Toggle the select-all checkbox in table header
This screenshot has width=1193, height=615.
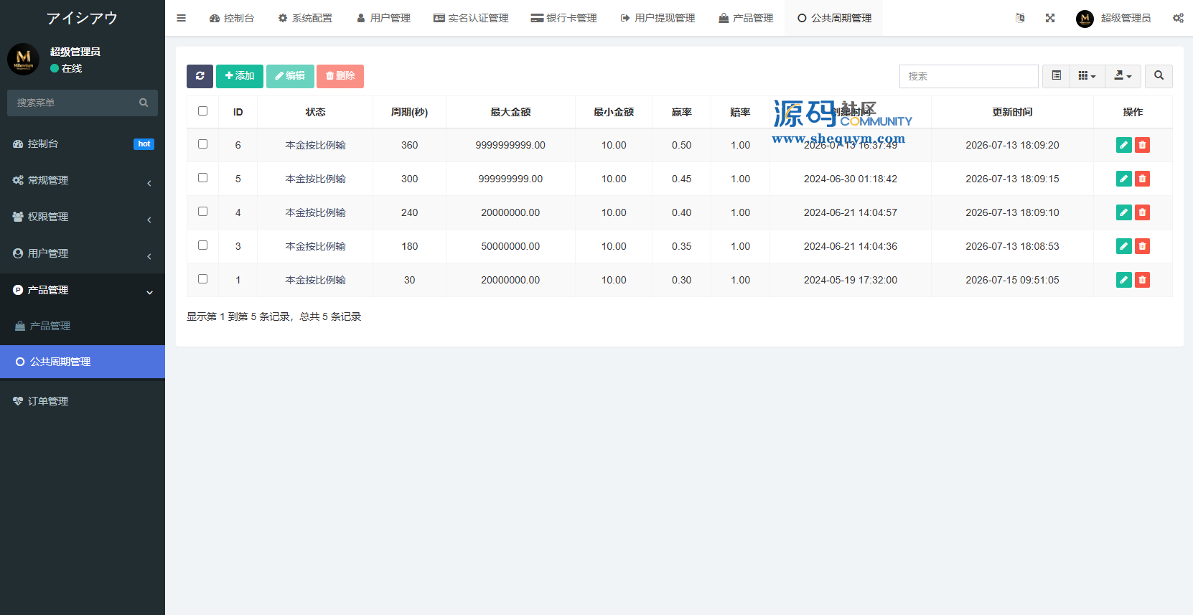tap(202, 111)
